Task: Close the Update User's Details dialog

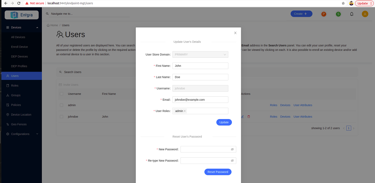Action: point(235,33)
